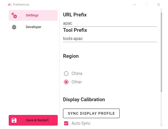Click the Auto Sync label
This screenshot has height=129, width=168.
coord(81,123)
